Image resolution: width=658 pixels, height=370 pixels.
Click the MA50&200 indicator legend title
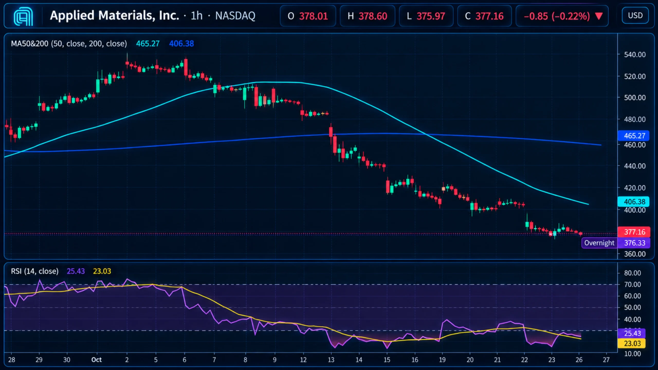pyautogui.click(x=69, y=43)
